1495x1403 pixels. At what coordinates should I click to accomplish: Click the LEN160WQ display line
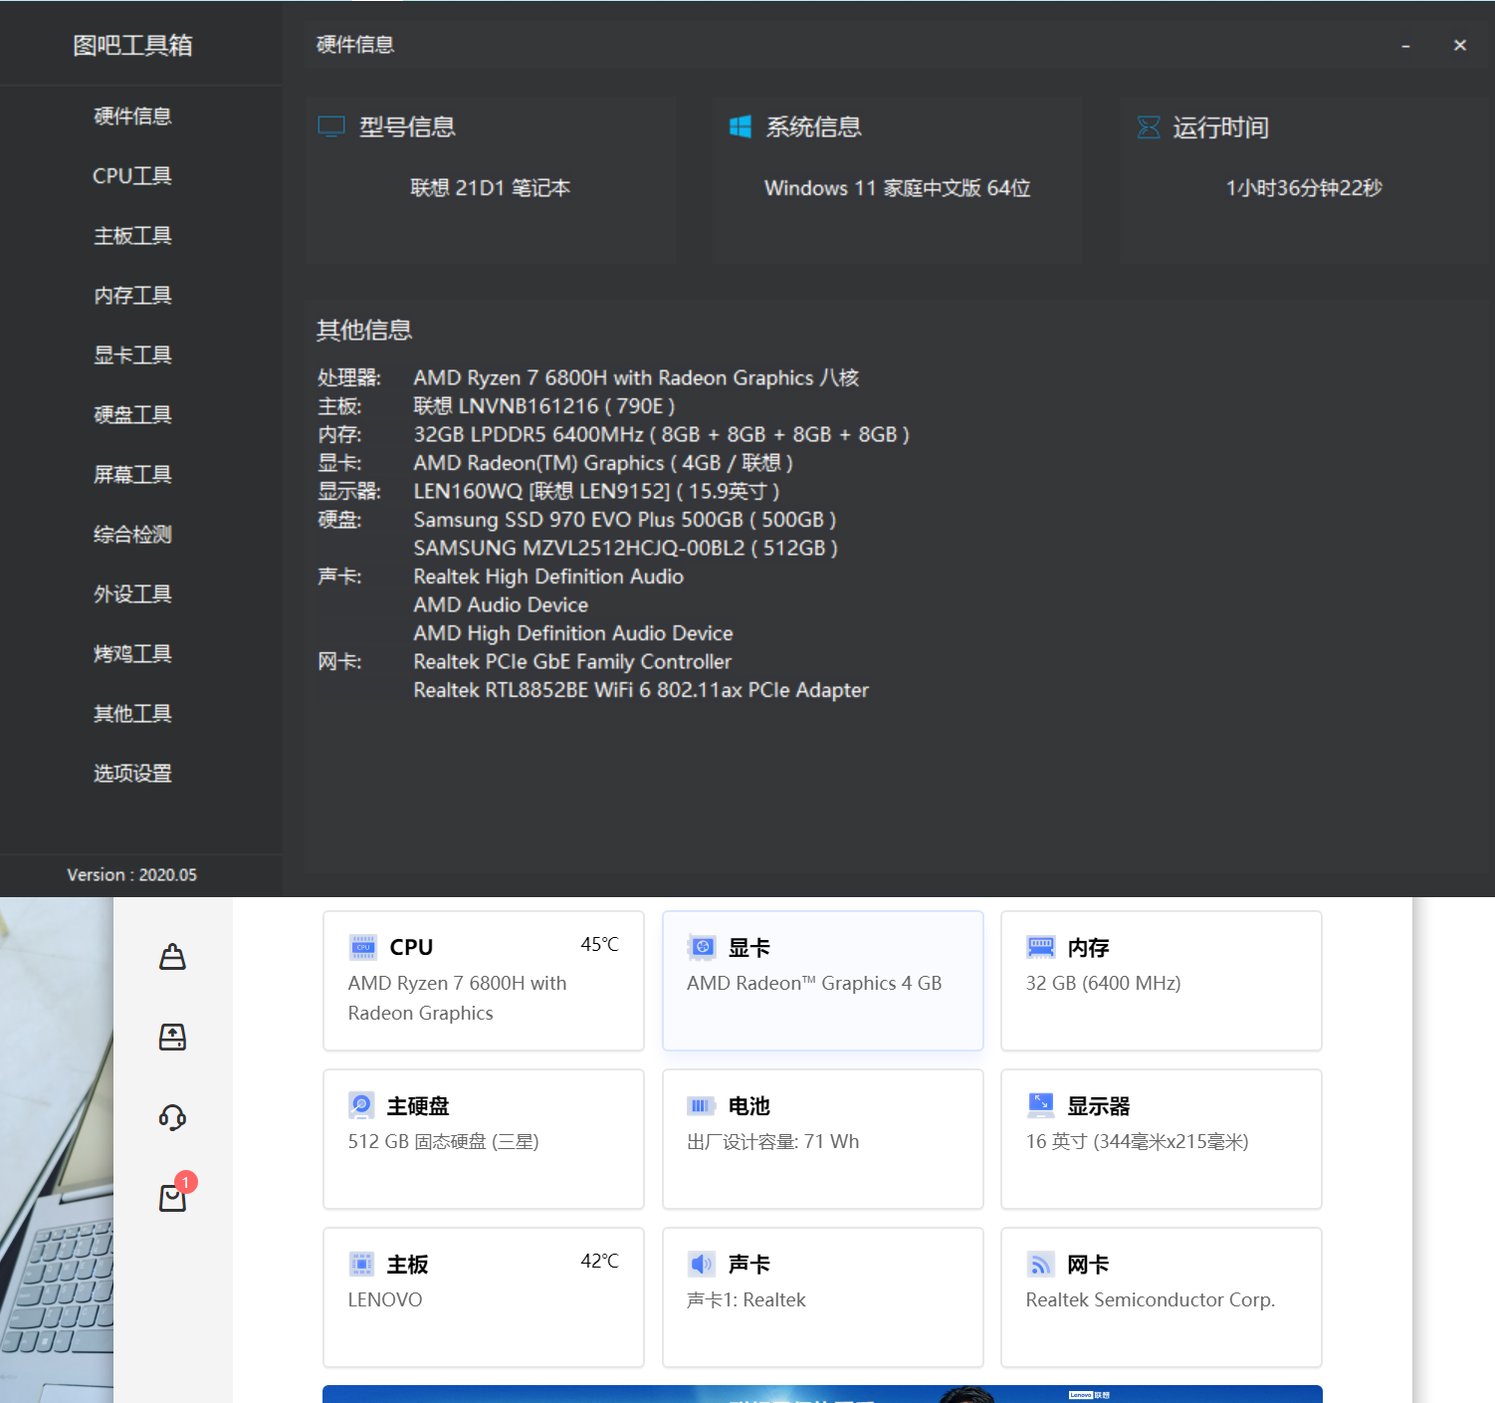tap(596, 492)
